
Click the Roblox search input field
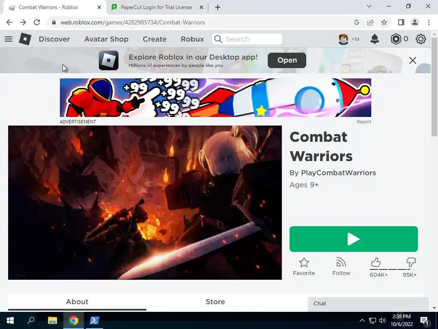click(x=247, y=39)
